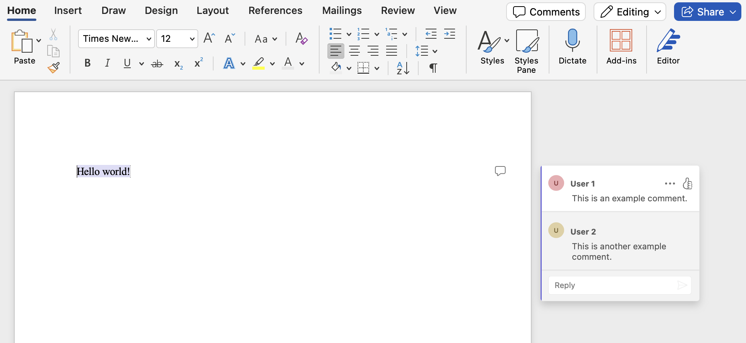Viewport: 746px width, 343px height.
Task: Activate the Format Painter brush
Action: [53, 68]
